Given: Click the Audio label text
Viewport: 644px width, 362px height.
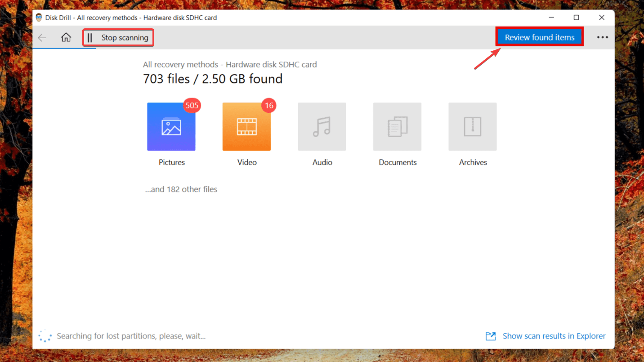Looking at the screenshot, I should coord(322,162).
